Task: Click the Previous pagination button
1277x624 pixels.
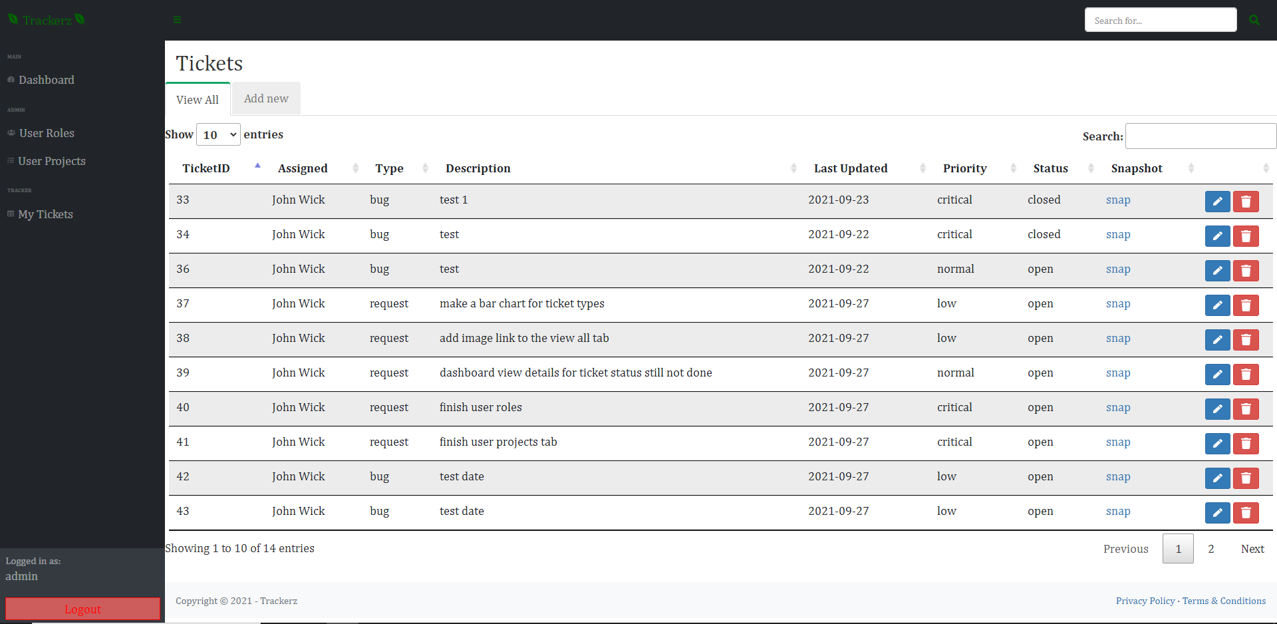Action: point(1125,549)
